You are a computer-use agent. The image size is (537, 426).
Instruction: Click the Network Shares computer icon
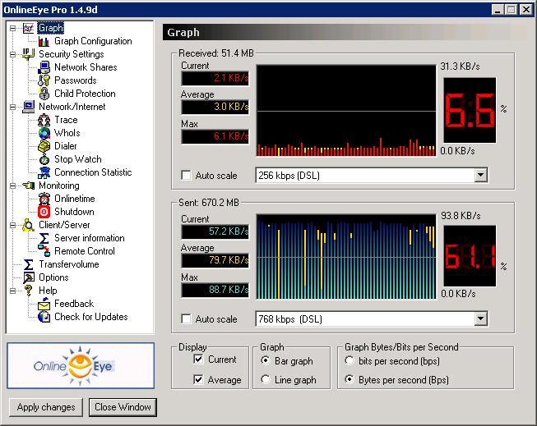tap(44, 67)
